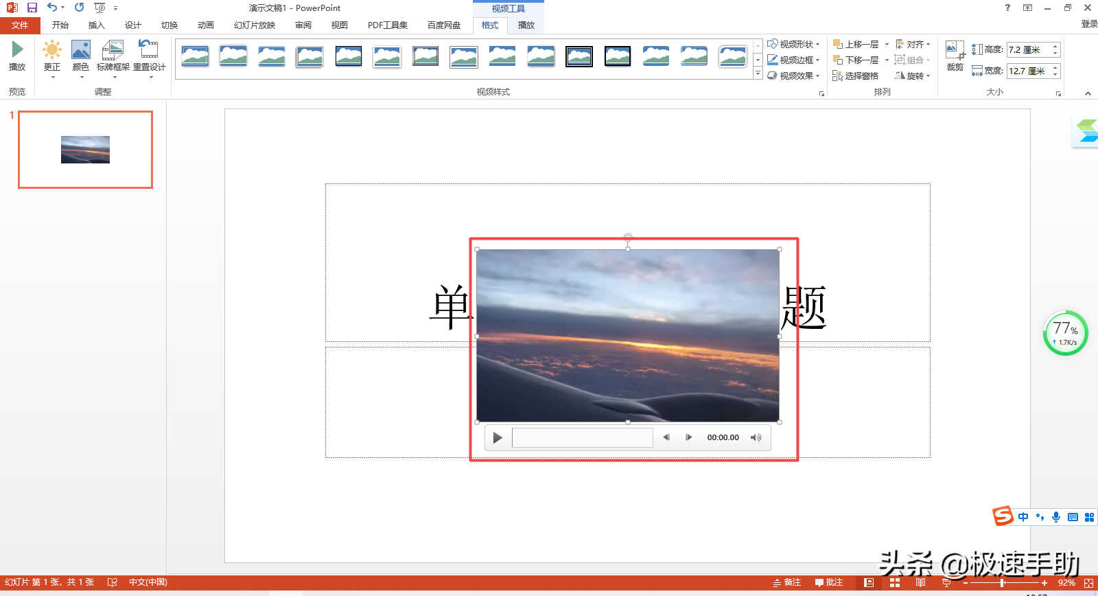1098x596 pixels.
Task: Switch to slide sorter view icon
Action: coord(894,582)
